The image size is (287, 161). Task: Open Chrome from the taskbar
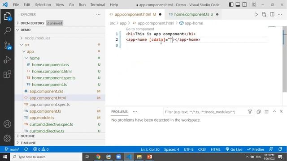98,157
